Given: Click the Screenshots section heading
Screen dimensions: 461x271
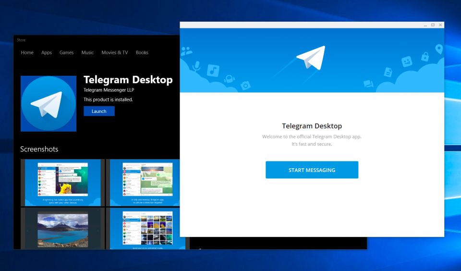Looking at the screenshot, I should click(39, 149).
